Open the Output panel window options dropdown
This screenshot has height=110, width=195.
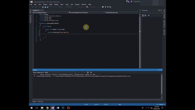coord(158,70)
